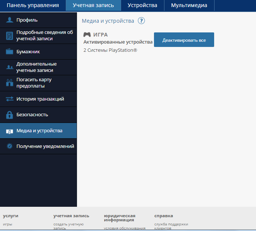Image resolution: width=256 pixels, height=231 pixels.
Task: Click the Получение уведомлений gear icon
Action: point(9,146)
